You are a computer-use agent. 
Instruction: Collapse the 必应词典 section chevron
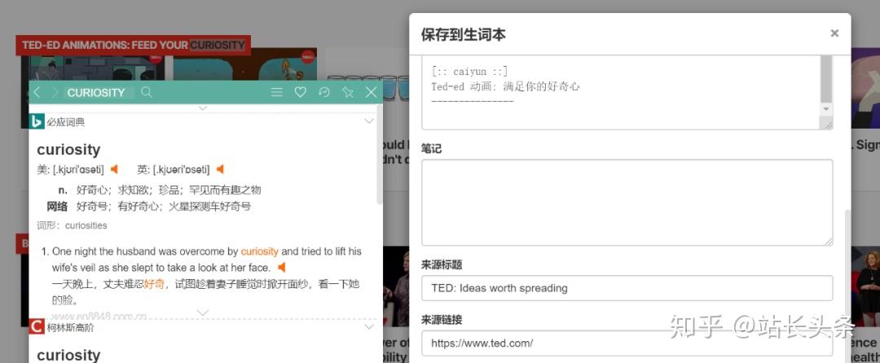pos(369,121)
